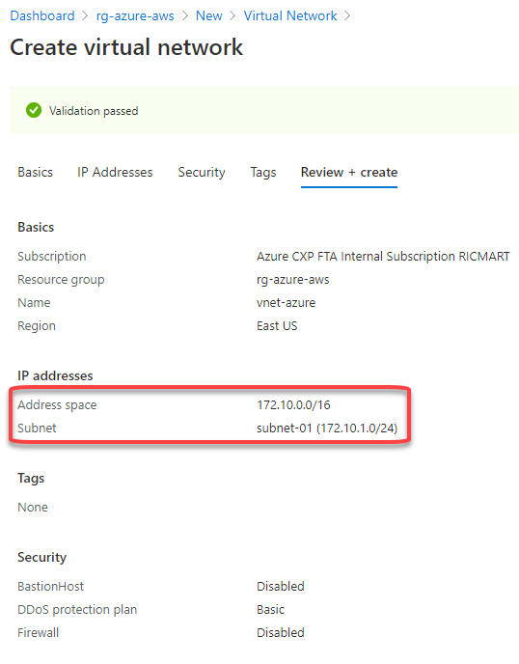This screenshot has height=664, width=519.
Task: Click the chevron after Dashboard breadcrumb
Action: pyautogui.click(x=85, y=16)
